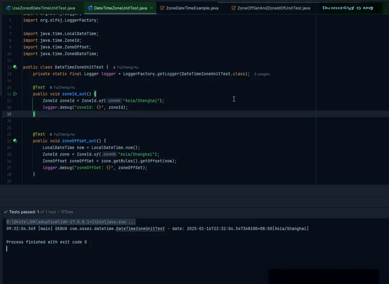Image resolution: width=389 pixels, height=284 pixels.
Task: Click the zoneOffset_out method name
Action: point(79,141)
